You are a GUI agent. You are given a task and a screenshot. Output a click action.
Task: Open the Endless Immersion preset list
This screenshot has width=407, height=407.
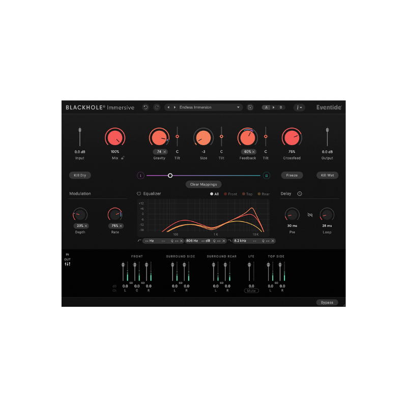pyautogui.click(x=238, y=107)
